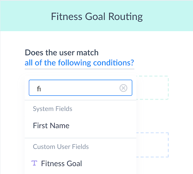Focus the field search box containing "fi"

tap(80, 88)
